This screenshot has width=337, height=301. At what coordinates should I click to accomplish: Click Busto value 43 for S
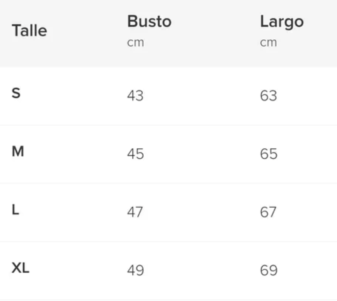135,96
